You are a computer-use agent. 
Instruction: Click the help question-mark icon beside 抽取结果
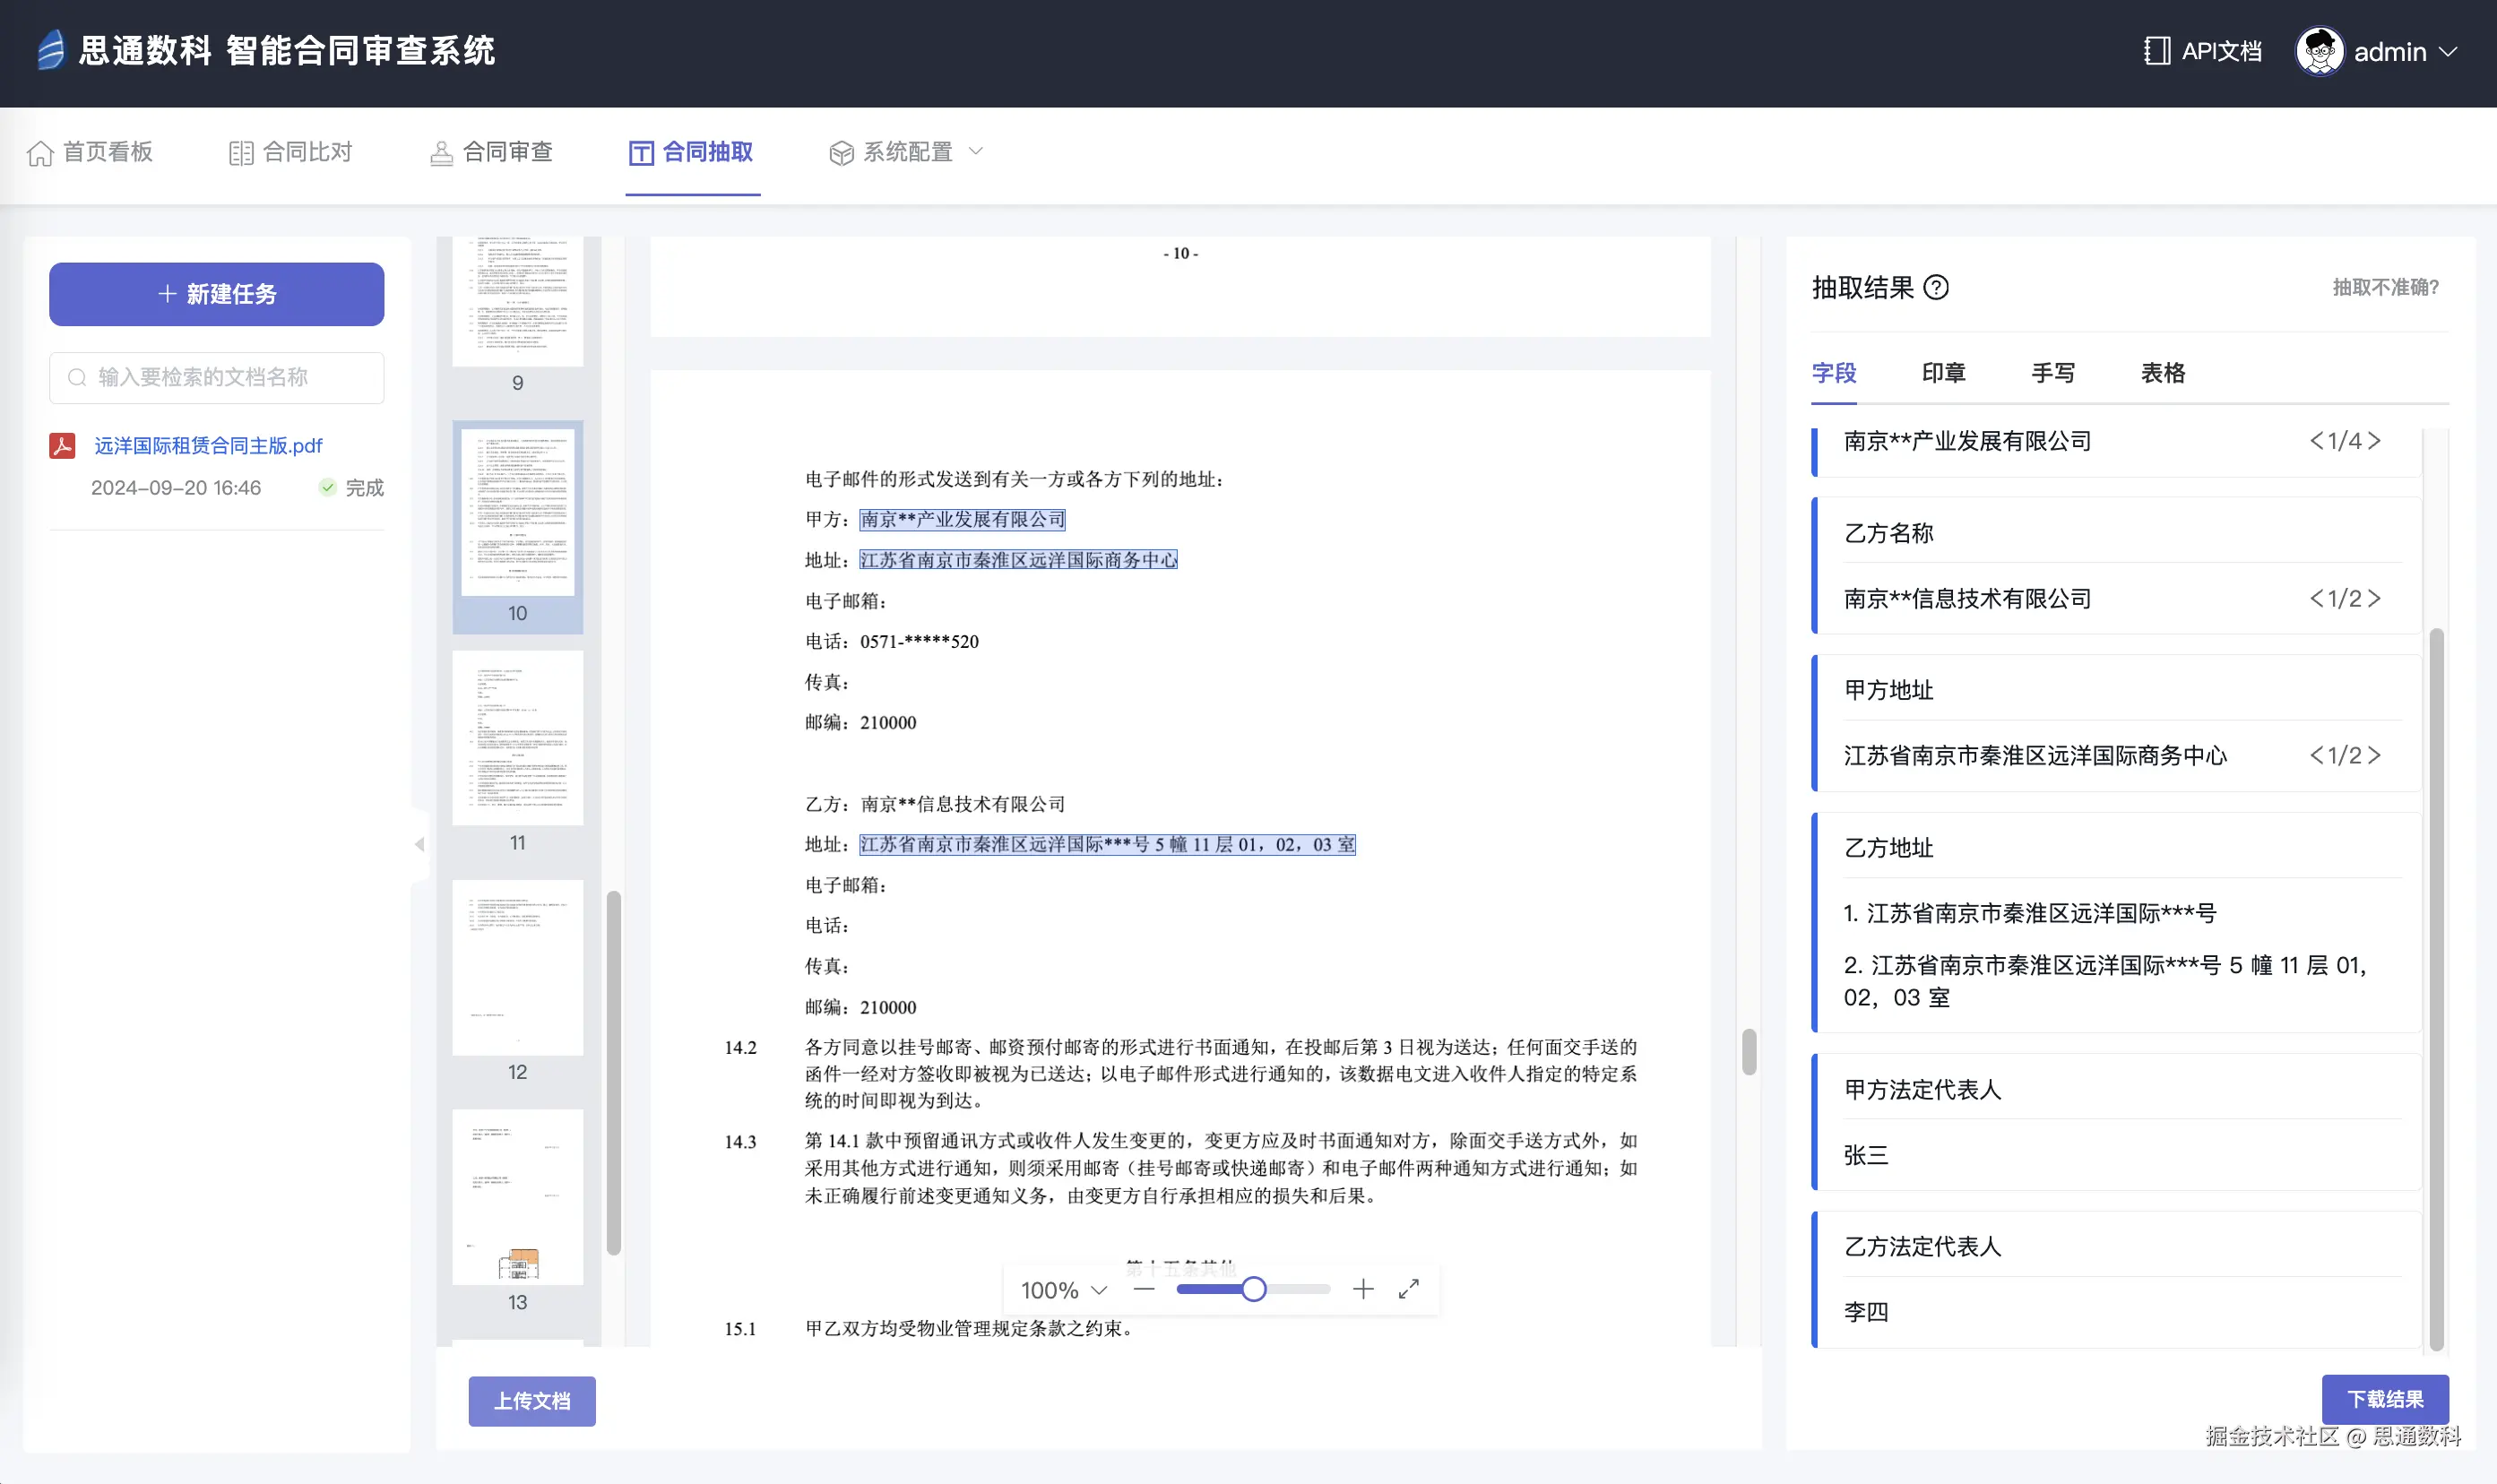[1936, 288]
